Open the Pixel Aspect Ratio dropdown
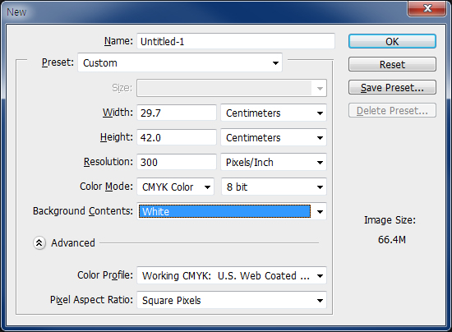Viewport: 452px width, 332px height. (232, 300)
